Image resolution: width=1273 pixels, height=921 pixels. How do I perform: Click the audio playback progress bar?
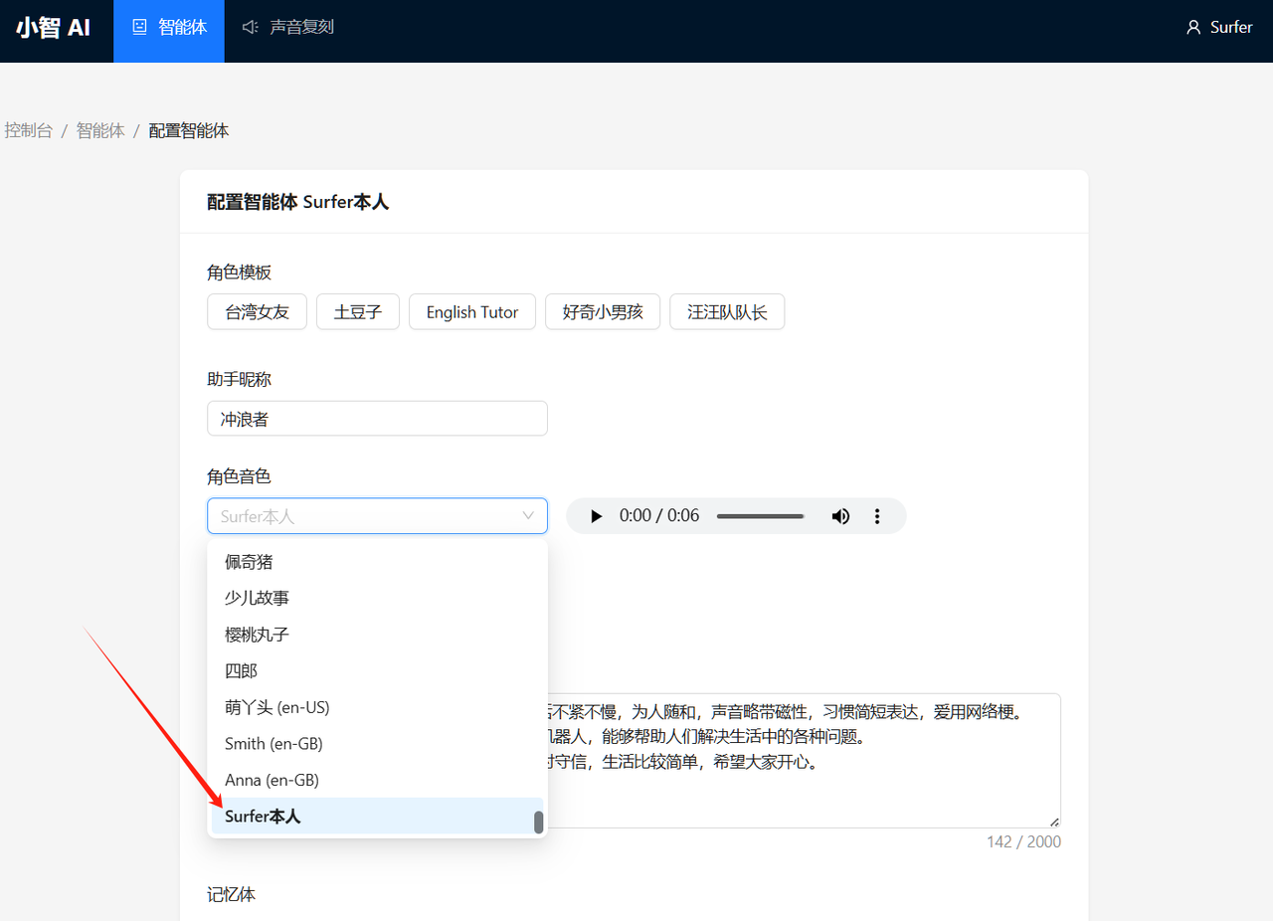pyautogui.click(x=761, y=515)
